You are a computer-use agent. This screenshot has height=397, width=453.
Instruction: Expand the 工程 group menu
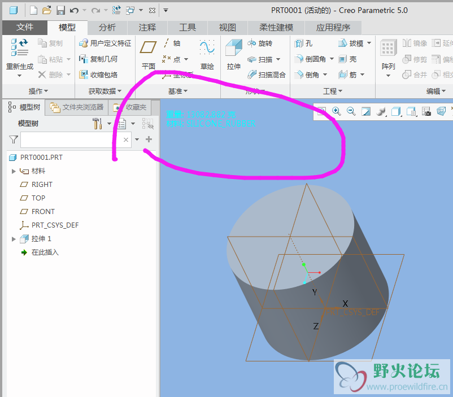[x=333, y=91]
